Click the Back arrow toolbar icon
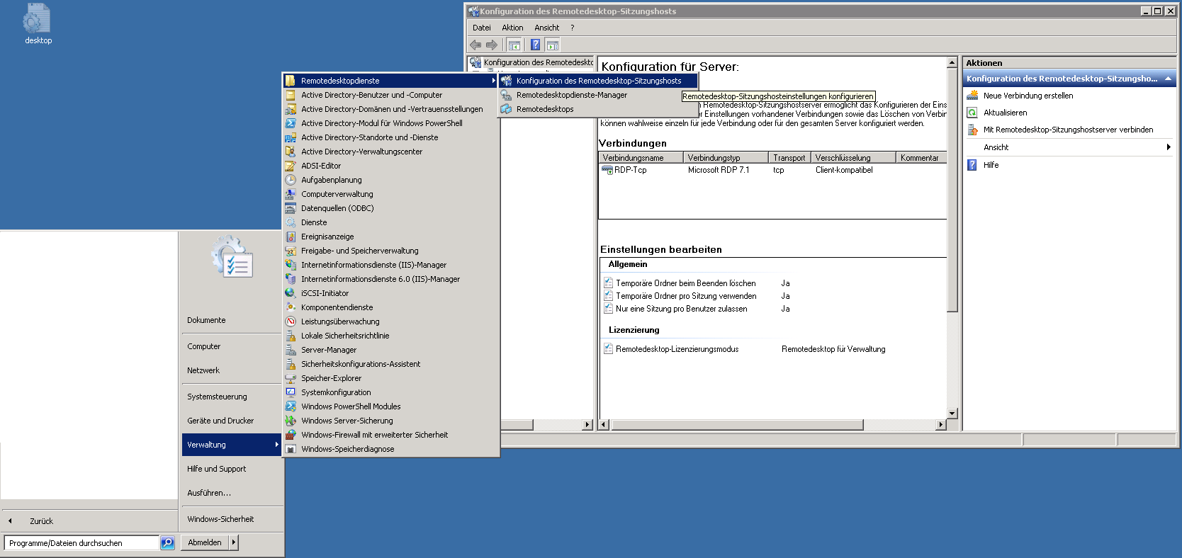1182x558 pixels. pyautogui.click(x=475, y=45)
